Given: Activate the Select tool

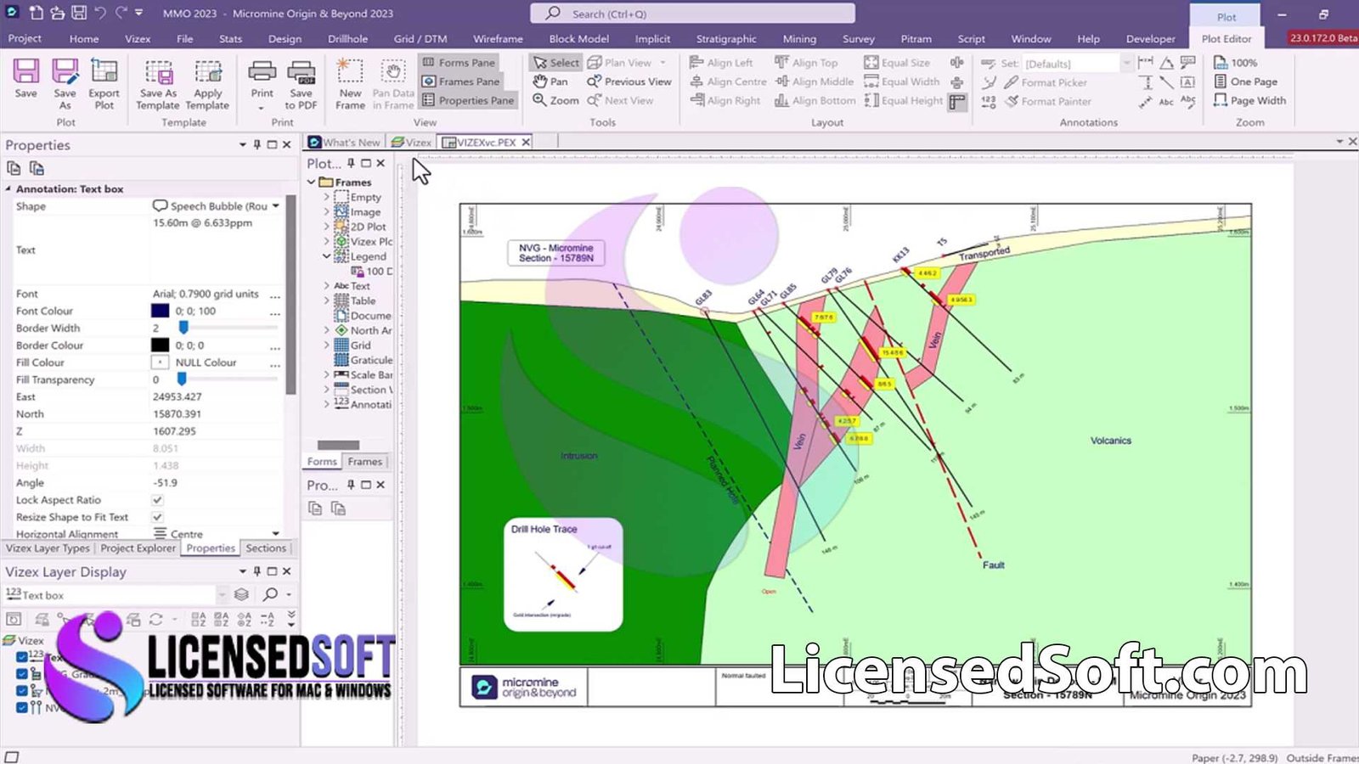Looking at the screenshot, I should click(x=555, y=63).
